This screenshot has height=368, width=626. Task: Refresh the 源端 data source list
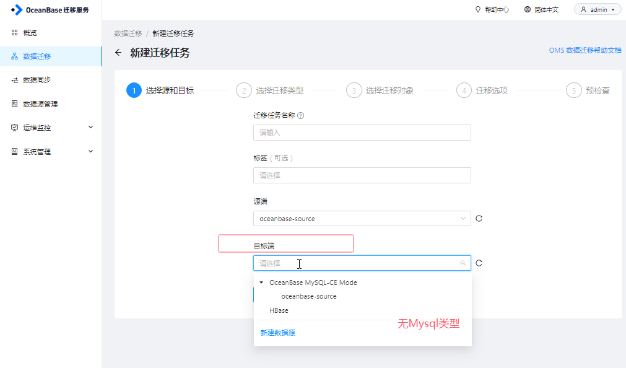[x=479, y=219]
